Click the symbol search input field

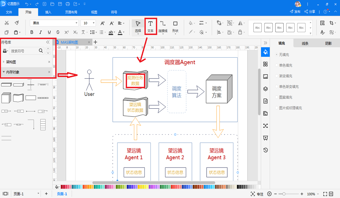click(x=24, y=51)
